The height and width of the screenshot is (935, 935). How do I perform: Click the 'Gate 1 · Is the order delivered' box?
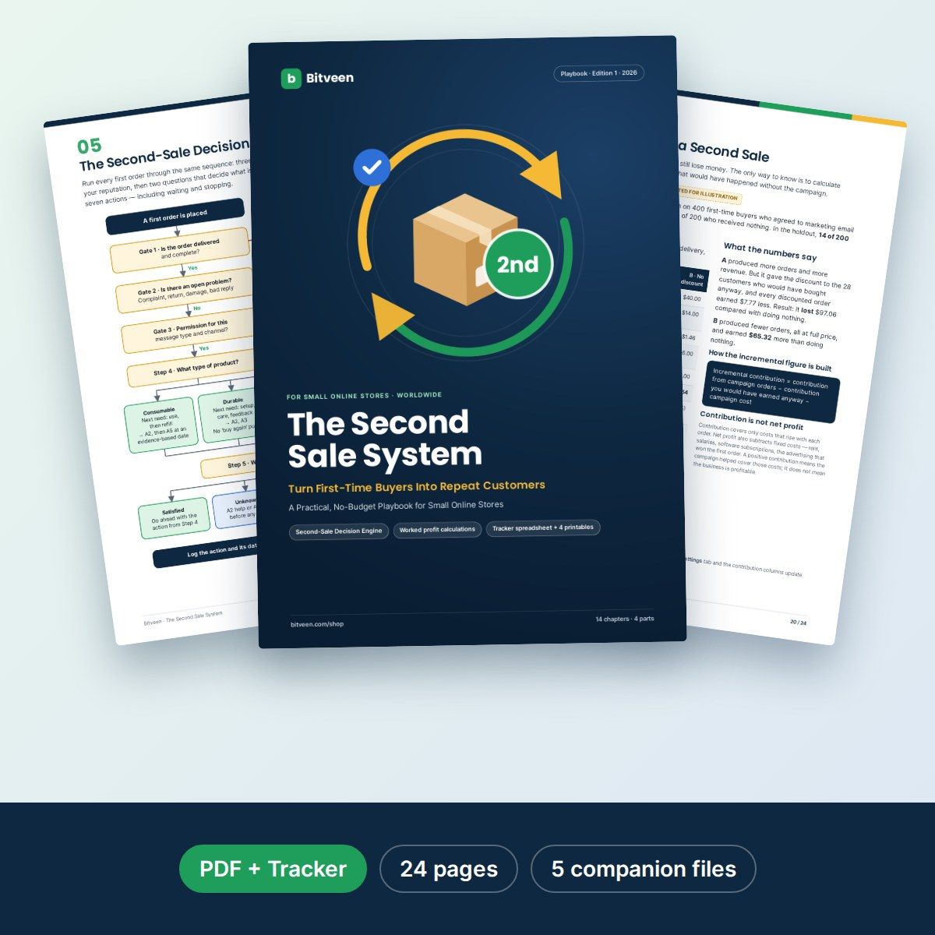(x=180, y=249)
